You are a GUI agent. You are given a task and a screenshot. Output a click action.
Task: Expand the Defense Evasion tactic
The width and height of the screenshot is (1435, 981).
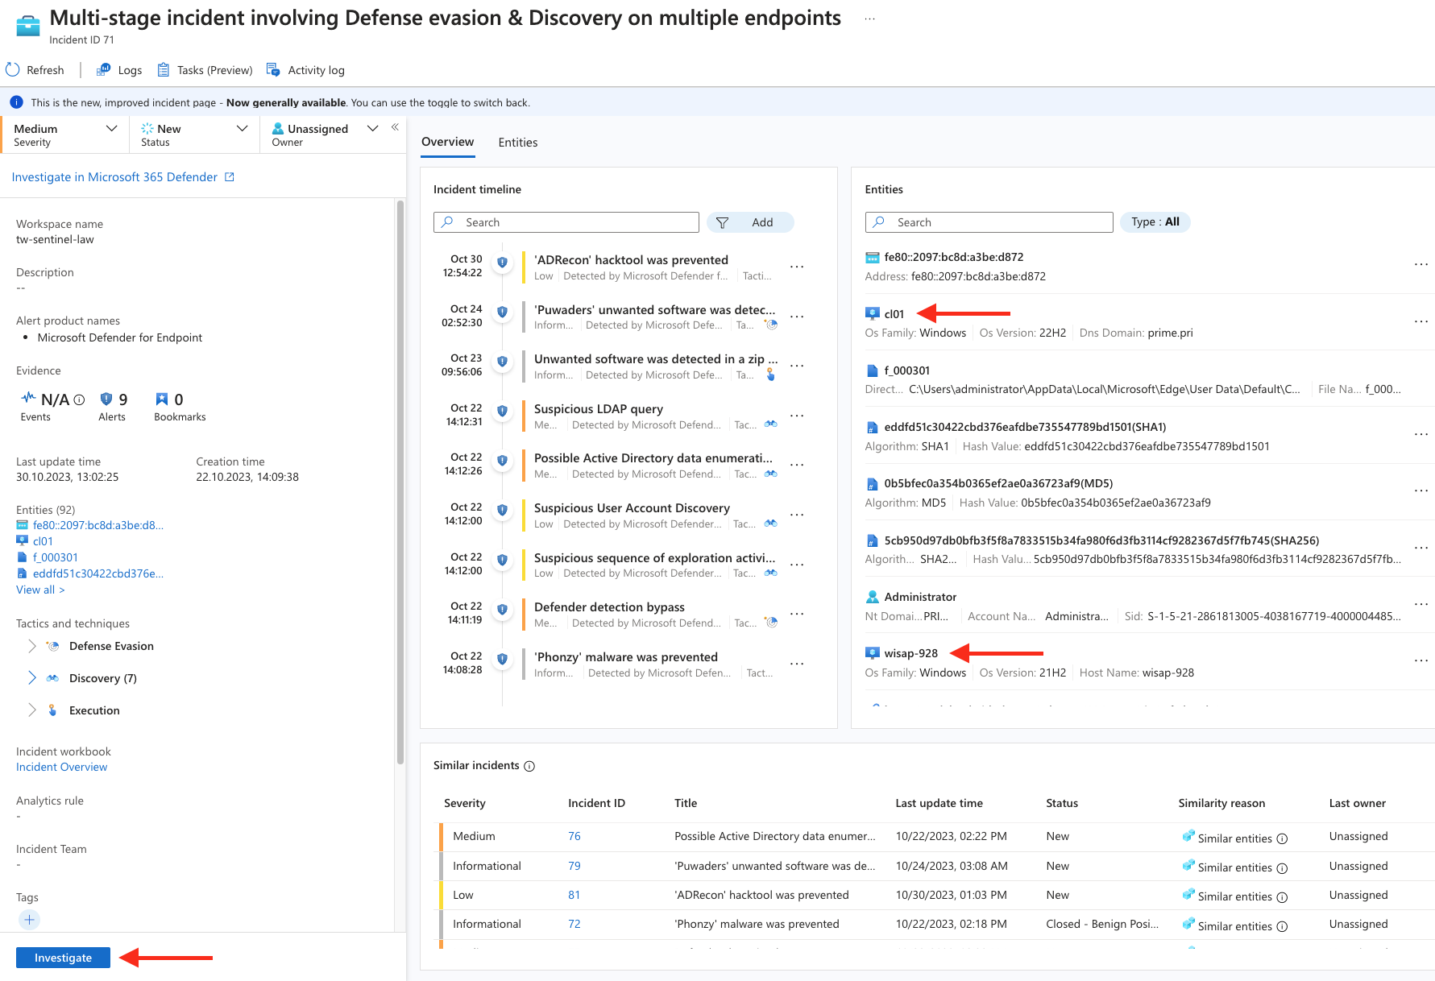32,646
